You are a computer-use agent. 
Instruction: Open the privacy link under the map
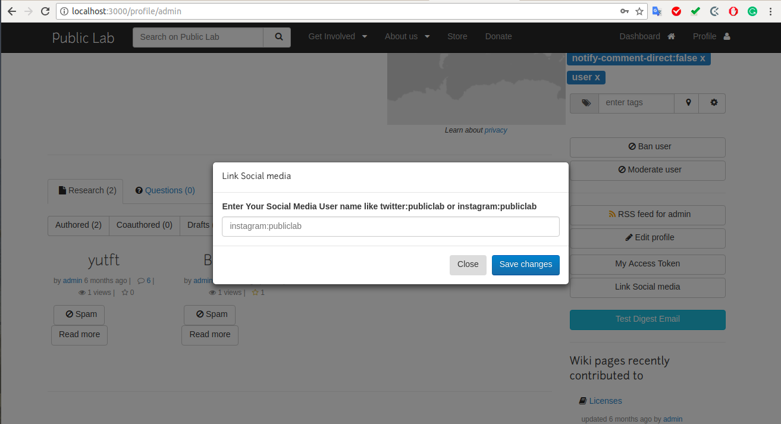coord(495,130)
